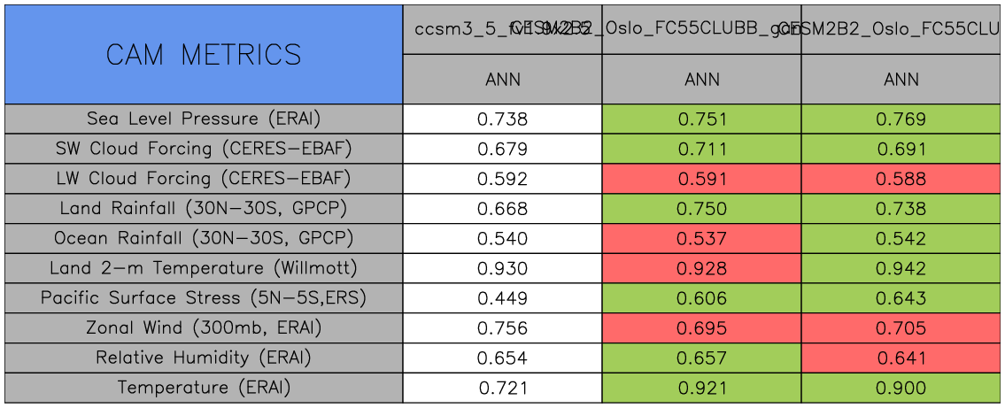Select the ccsm3_5 model column header
The width and height of the screenshot is (1005, 408).
coord(460,29)
